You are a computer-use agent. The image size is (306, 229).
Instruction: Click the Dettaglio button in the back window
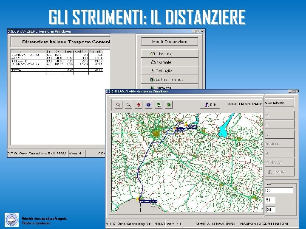pos(170,71)
